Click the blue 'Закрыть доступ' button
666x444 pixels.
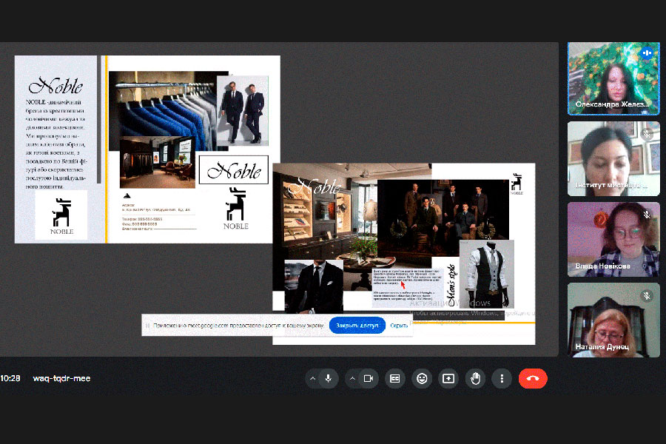(x=357, y=325)
